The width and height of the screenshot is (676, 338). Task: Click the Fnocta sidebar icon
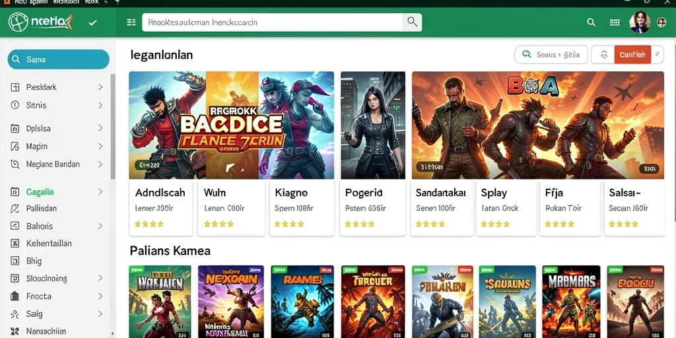click(15, 296)
